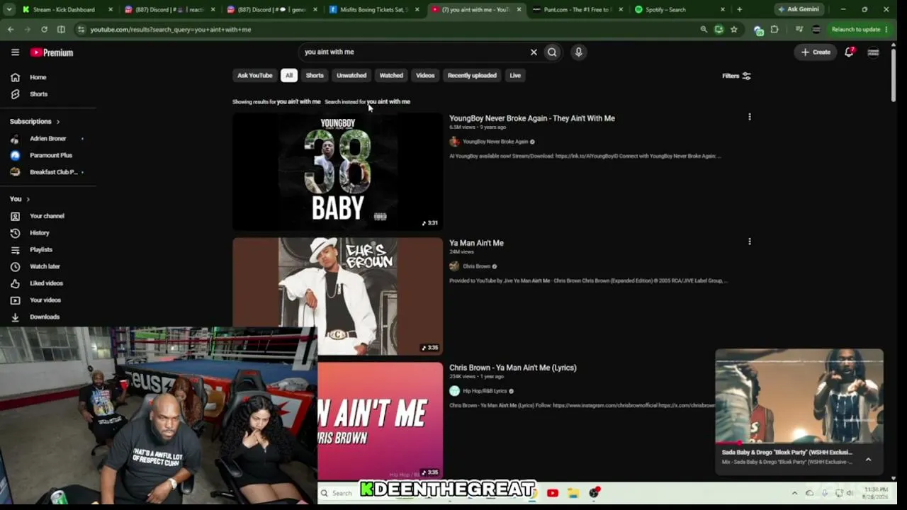Open 'They Ain't With Me' video title
Viewport: 907px width, 510px height.
point(532,118)
